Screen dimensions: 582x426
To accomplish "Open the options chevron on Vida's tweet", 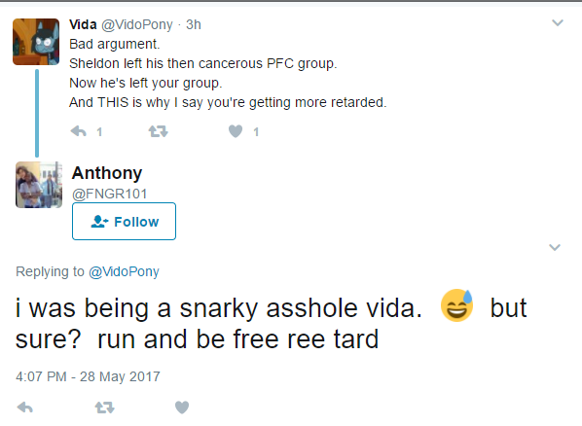I will 558,23.
